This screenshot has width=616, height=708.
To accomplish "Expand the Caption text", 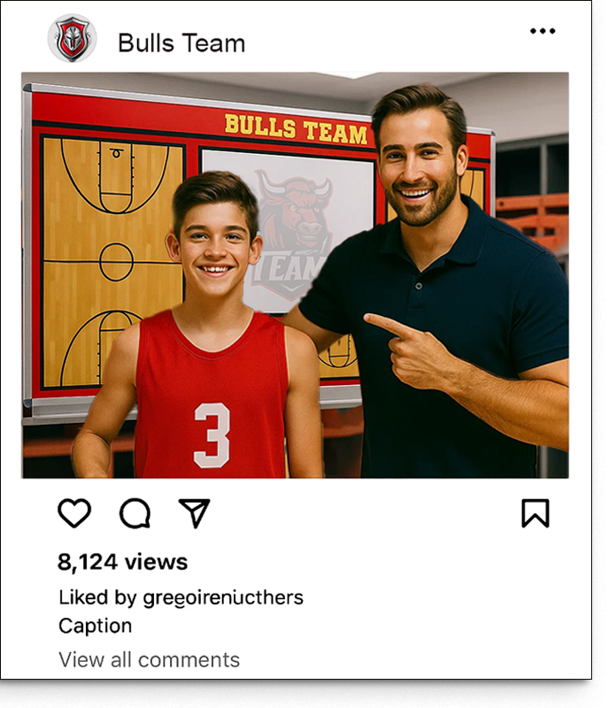I will [96, 627].
